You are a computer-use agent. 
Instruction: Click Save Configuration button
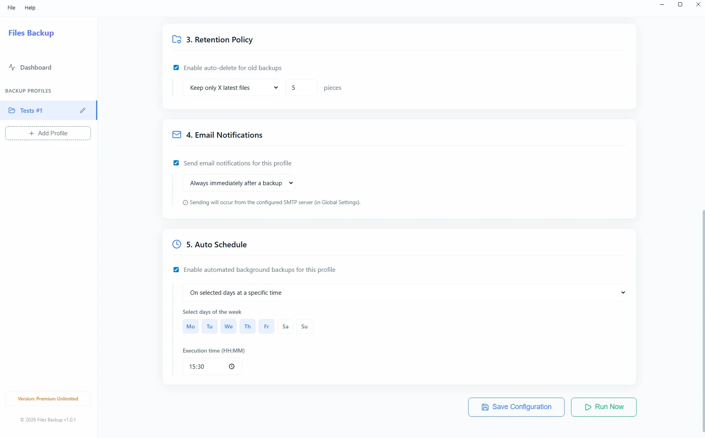pyautogui.click(x=516, y=407)
